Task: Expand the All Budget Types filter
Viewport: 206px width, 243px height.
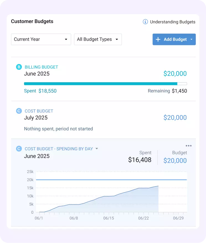Action: (x=98, y=39)
